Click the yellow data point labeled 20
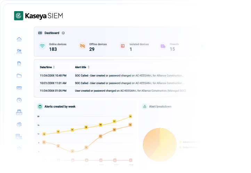The image size is (251, 173). [x=130, y=116]
